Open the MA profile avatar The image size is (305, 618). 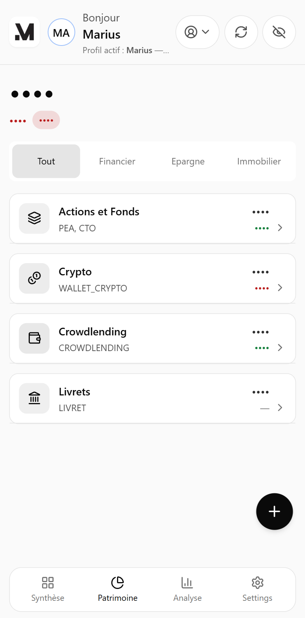tap(61, 32)
